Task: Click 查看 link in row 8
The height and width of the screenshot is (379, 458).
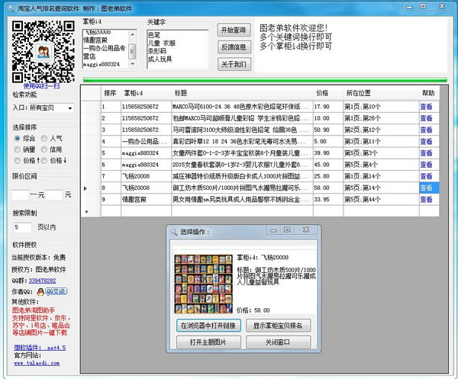Action: [426, 188]
